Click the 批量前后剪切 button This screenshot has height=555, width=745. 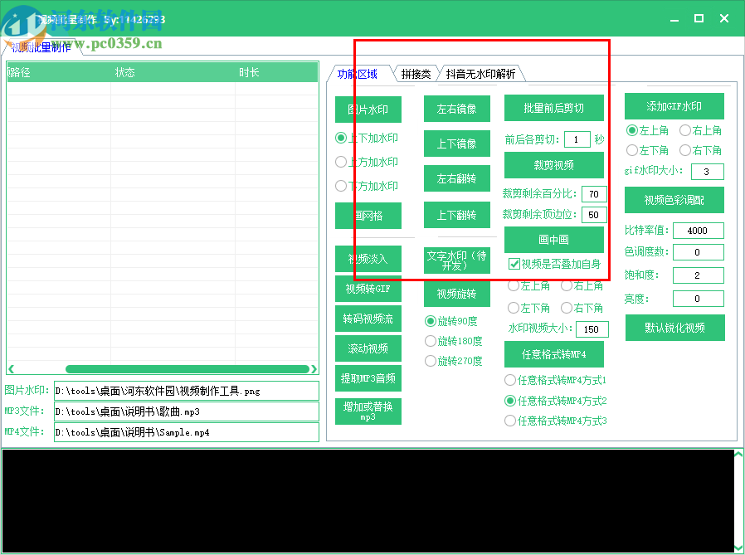553,108
